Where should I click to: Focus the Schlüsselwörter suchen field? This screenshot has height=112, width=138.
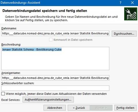(55, 88)
